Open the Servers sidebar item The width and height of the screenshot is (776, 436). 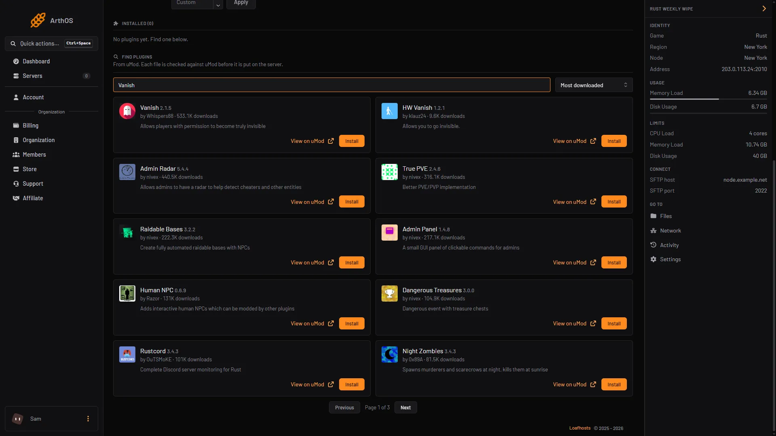coord(51,76)
